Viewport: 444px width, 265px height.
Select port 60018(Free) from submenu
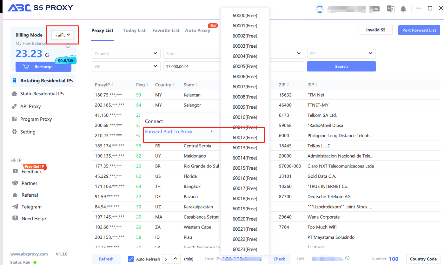(245, 199)
